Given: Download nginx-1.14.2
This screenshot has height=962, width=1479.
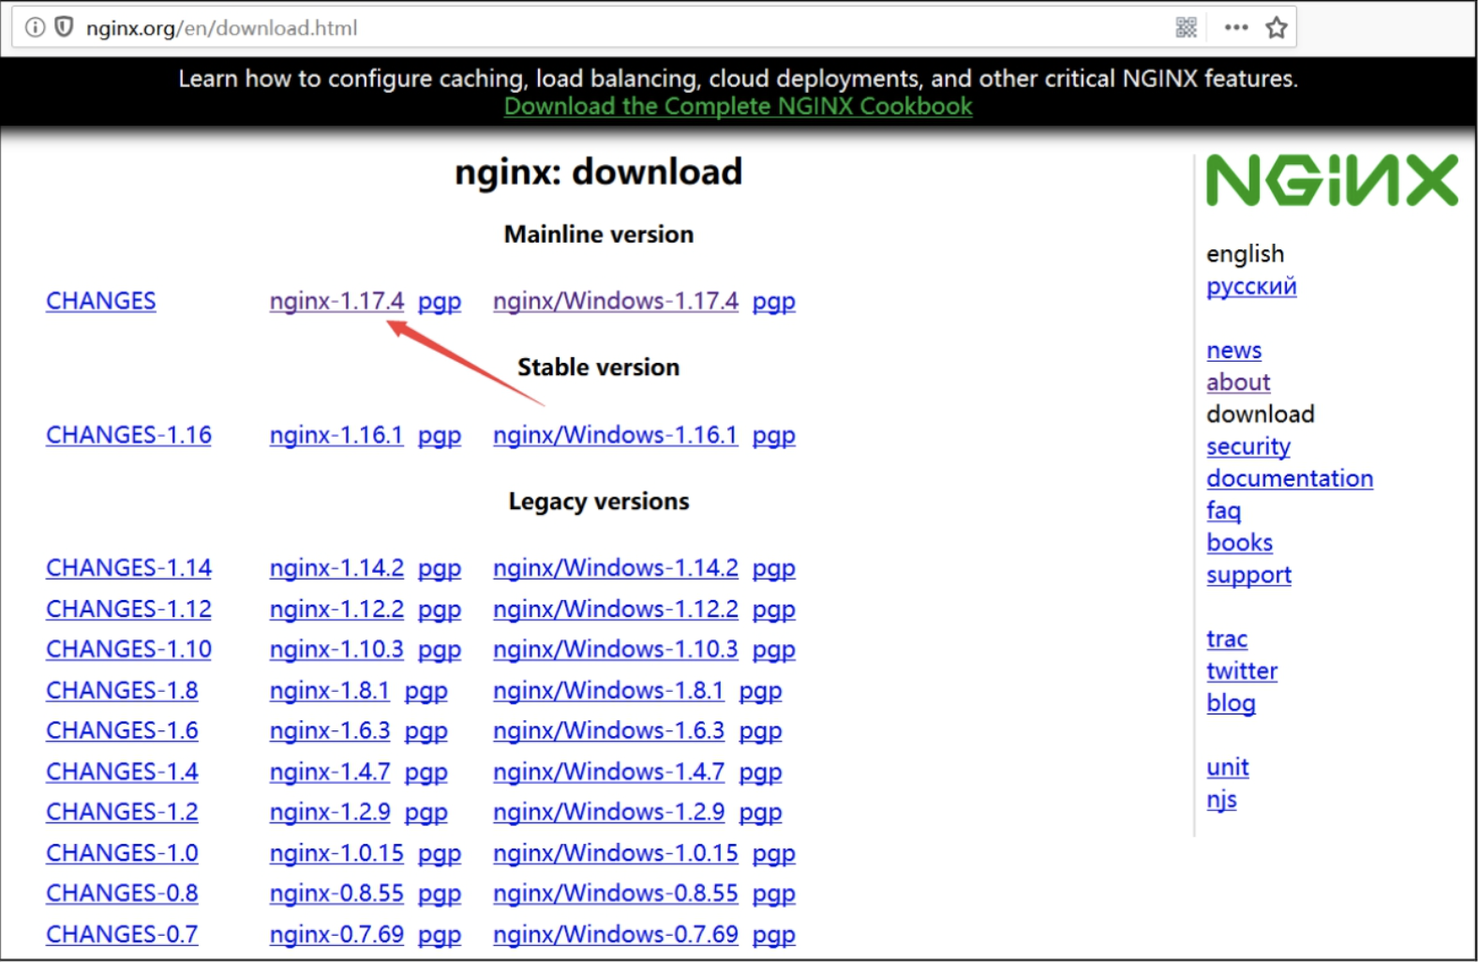Looking at the screenshot, I should (336, 568).
